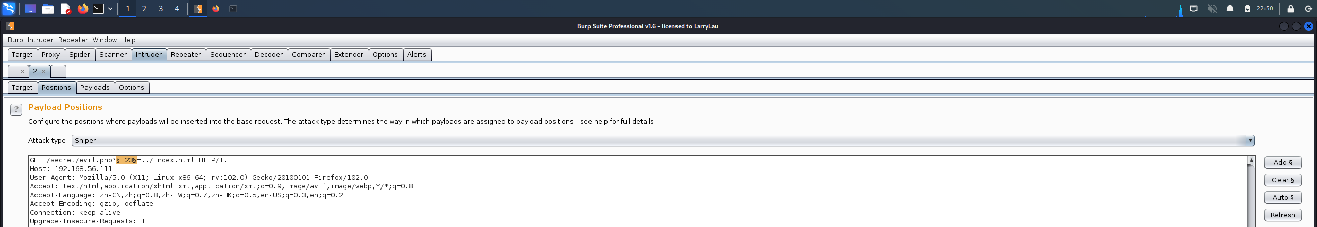
Task: Switch to the Payloads sub-tab
Action: click(95, 88)
